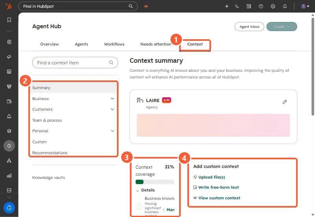Open the Service bell sidebar icon
Image resolution: width=315 pixels, height=217 pixels.
point(9,116)
